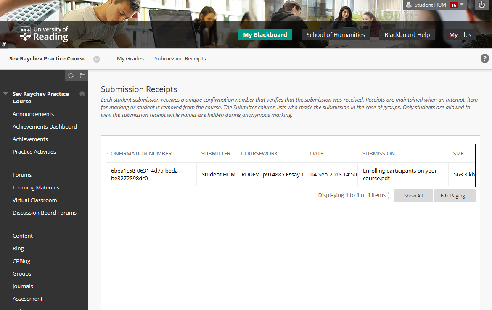The width and height of the screenshot is (492, 310).
Task: Open Achievements Dashboard link
Action: coord(45,126)
